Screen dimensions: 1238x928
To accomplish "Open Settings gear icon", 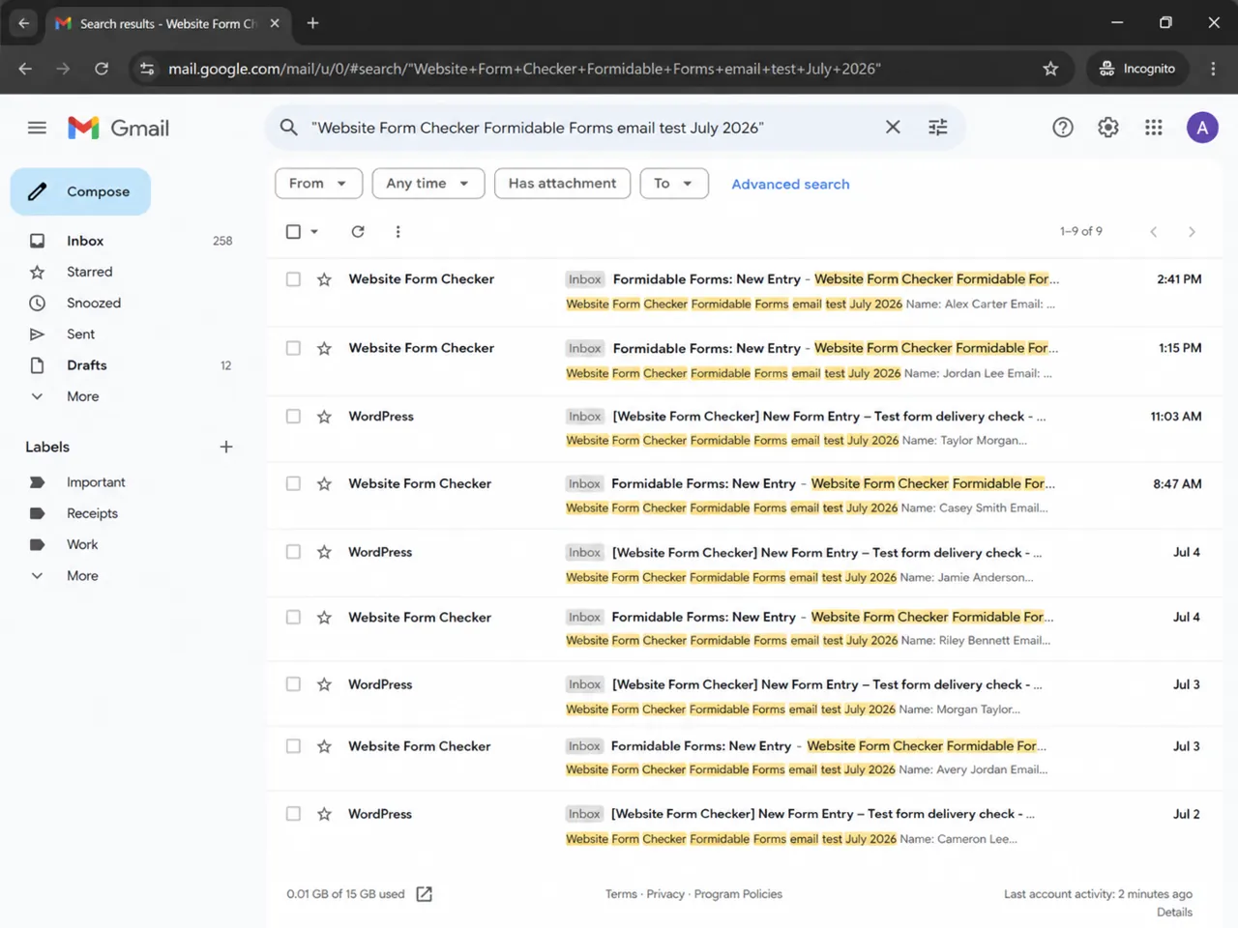I will 1108,128.
